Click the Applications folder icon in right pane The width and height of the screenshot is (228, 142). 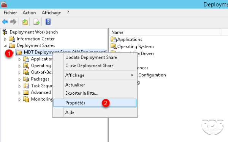(x=113, y=39)
